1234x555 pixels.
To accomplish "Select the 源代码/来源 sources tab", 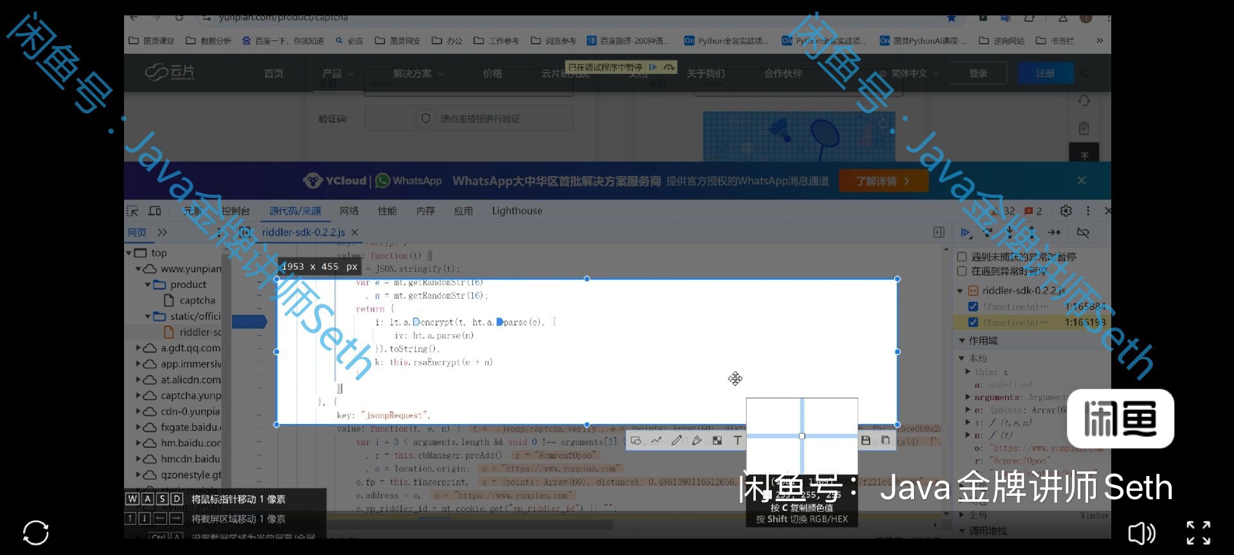I will click(x=295, y=211).
